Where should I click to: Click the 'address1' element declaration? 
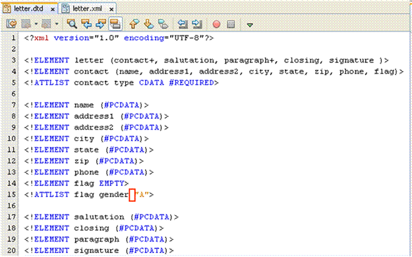pos(96,116)
